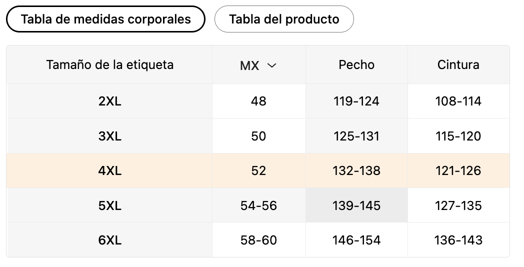Click the 136-143 waist cell

click(458, 240)
